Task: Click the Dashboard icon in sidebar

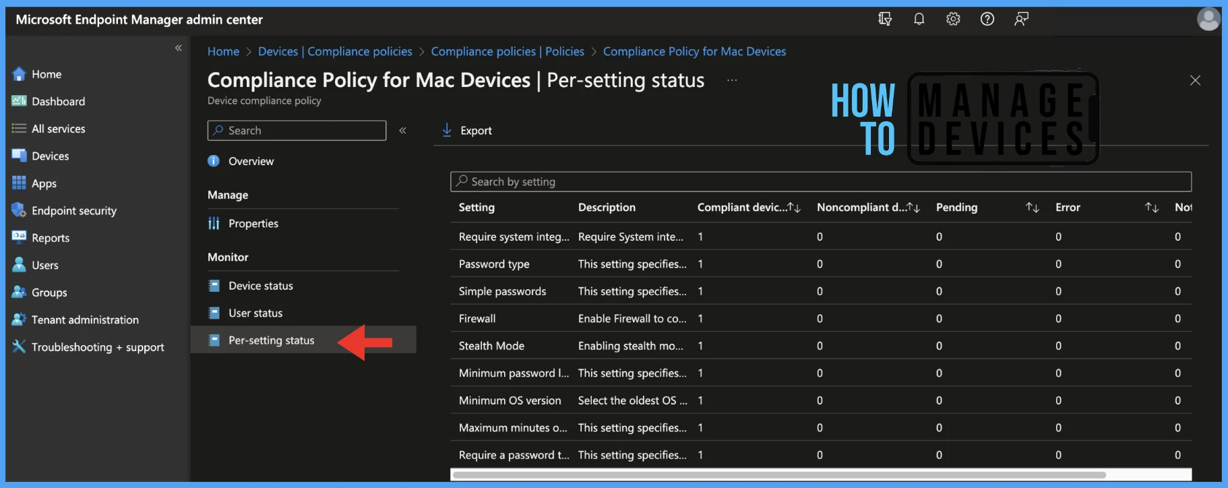Action: click(19, 101)
